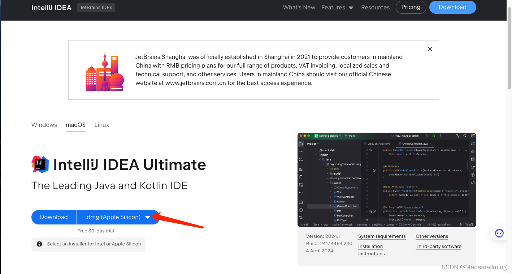Click the "Version: 2024.1" text
The height and width of the screenshot is (274, 512).
pyautogui.click(x=323, y=236)
